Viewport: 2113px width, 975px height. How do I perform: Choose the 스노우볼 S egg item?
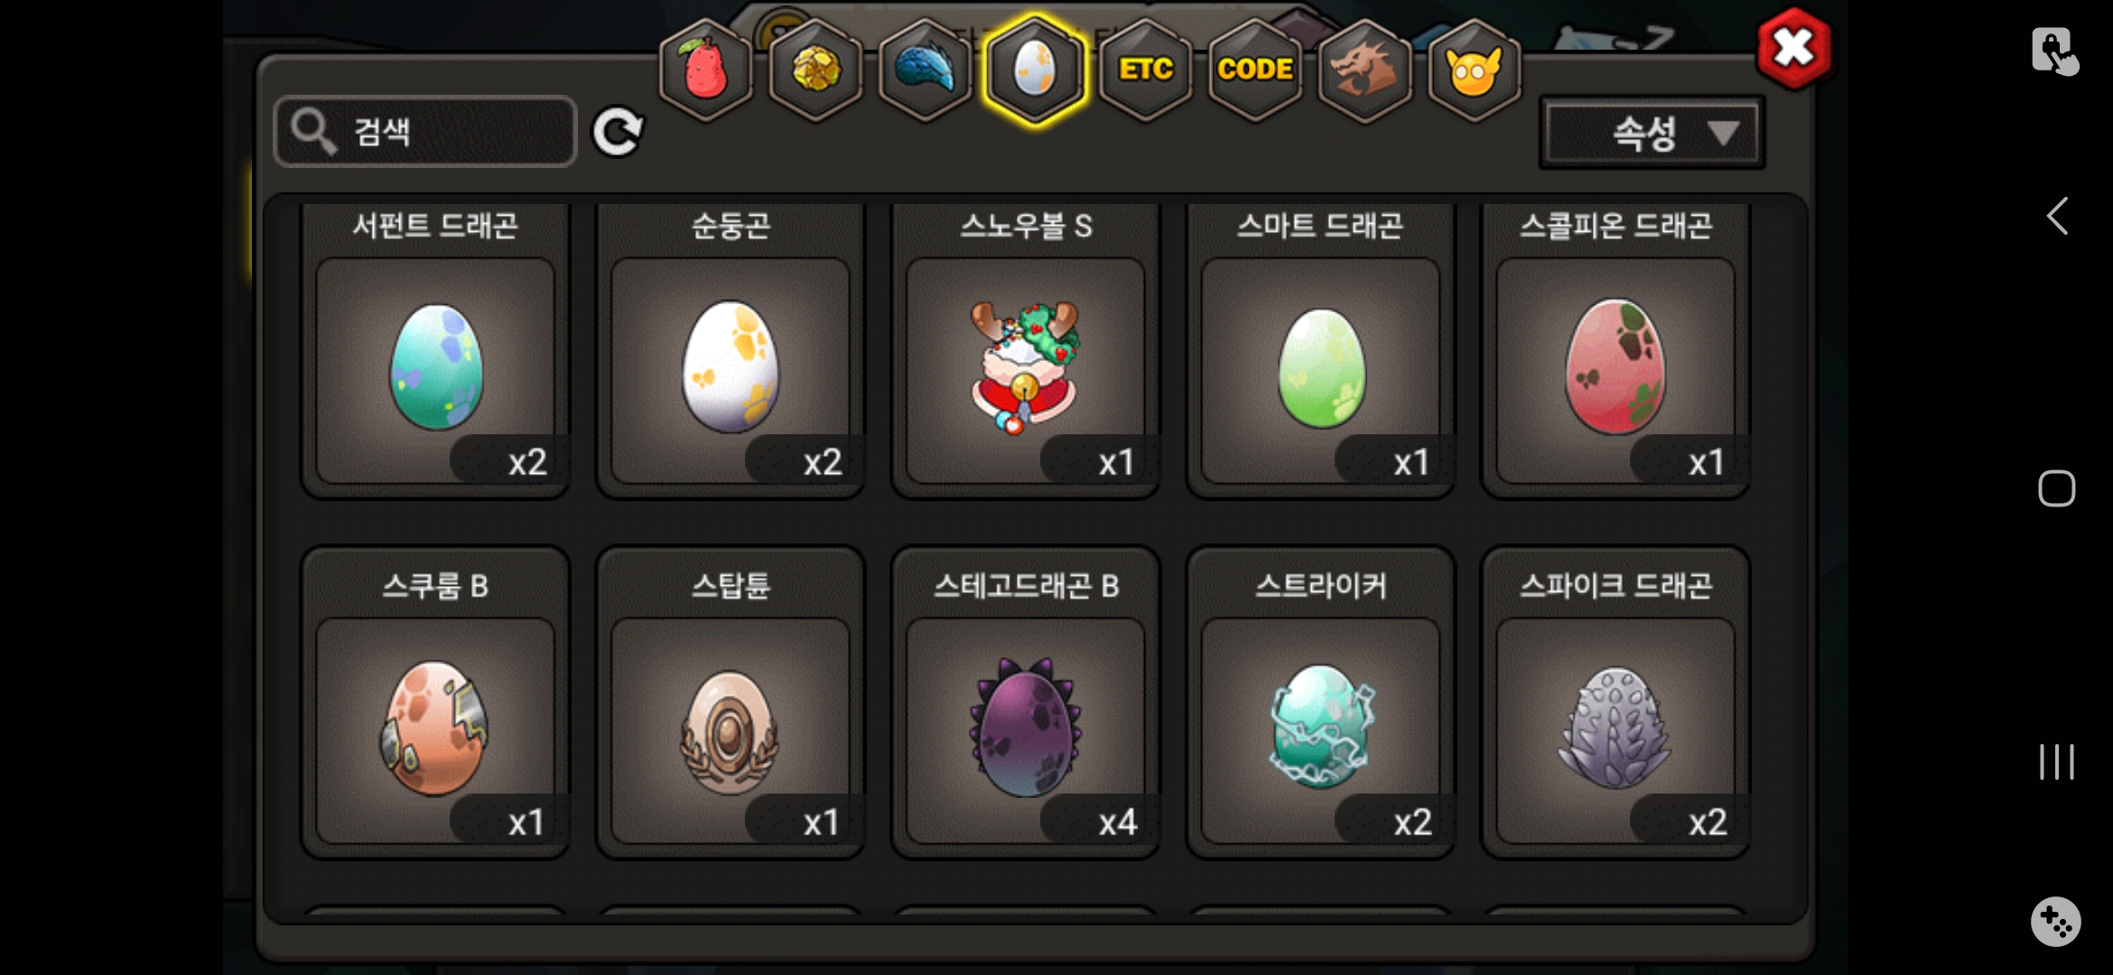click(1026, 351)
